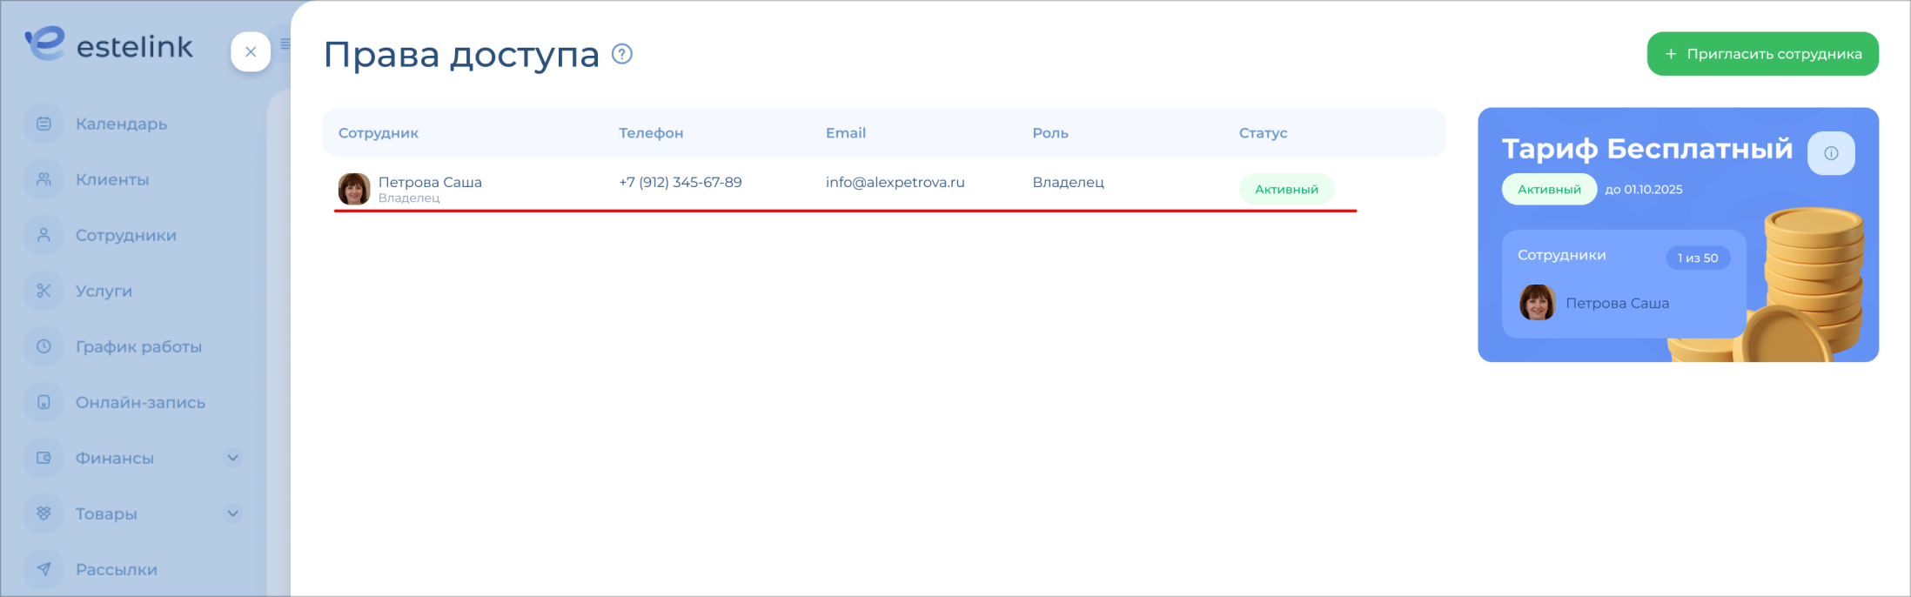Expand the Товары submenu chevron

click(232, 513)
